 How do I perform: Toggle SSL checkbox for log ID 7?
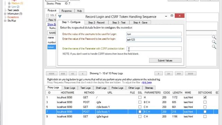140,112
